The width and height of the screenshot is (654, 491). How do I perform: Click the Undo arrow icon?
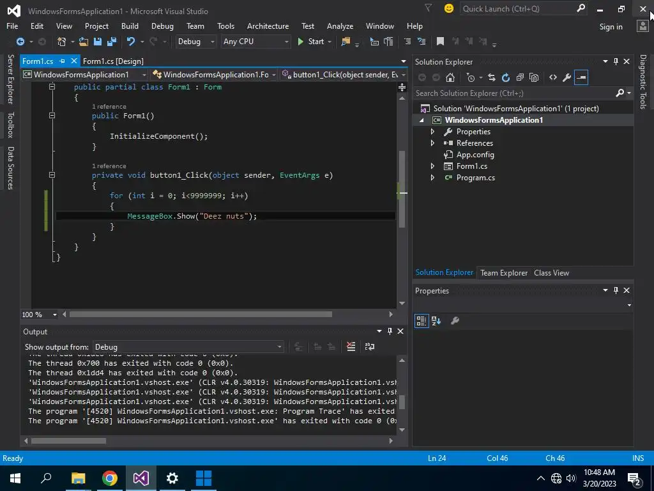tap(130, 42)
